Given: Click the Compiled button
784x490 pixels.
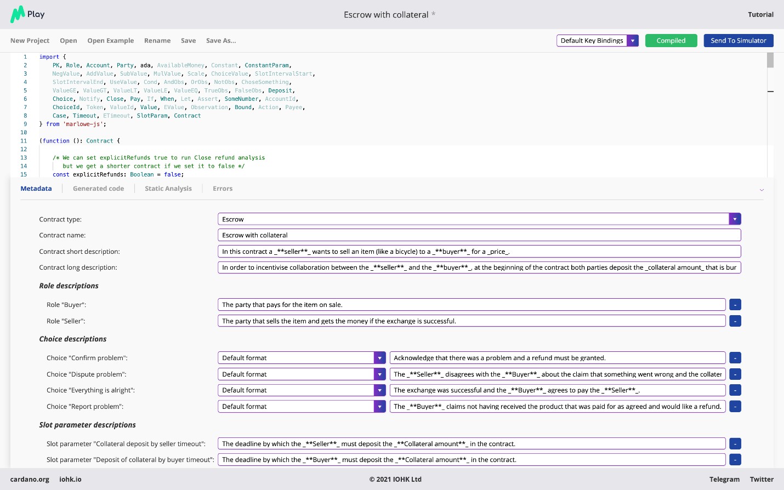Looking at the screenshot, I should (671, 41).
